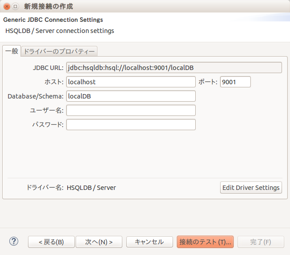The height and width of the screenshot is (255, 290).
Task: Cancel the dialog with キャンセル
Action: 149,242
